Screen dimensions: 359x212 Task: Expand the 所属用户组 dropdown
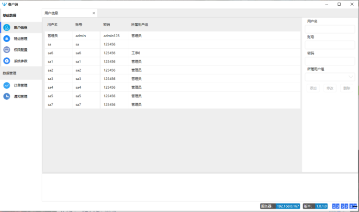(x=351, y=77)
